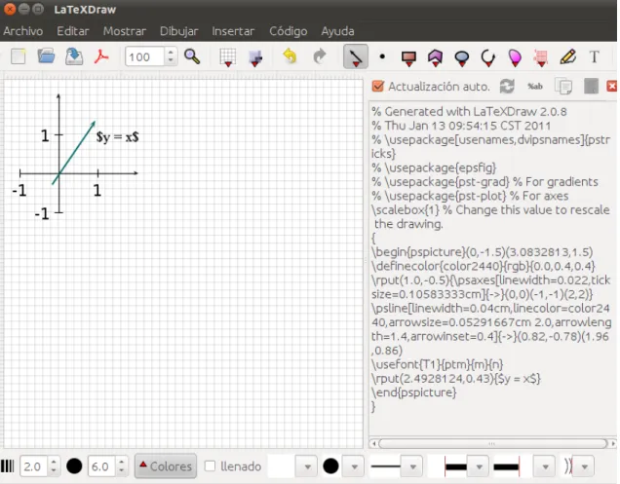Open the fill style dropdown next to llenado
This screenshot has height=484, width=620.
(307, 466)
